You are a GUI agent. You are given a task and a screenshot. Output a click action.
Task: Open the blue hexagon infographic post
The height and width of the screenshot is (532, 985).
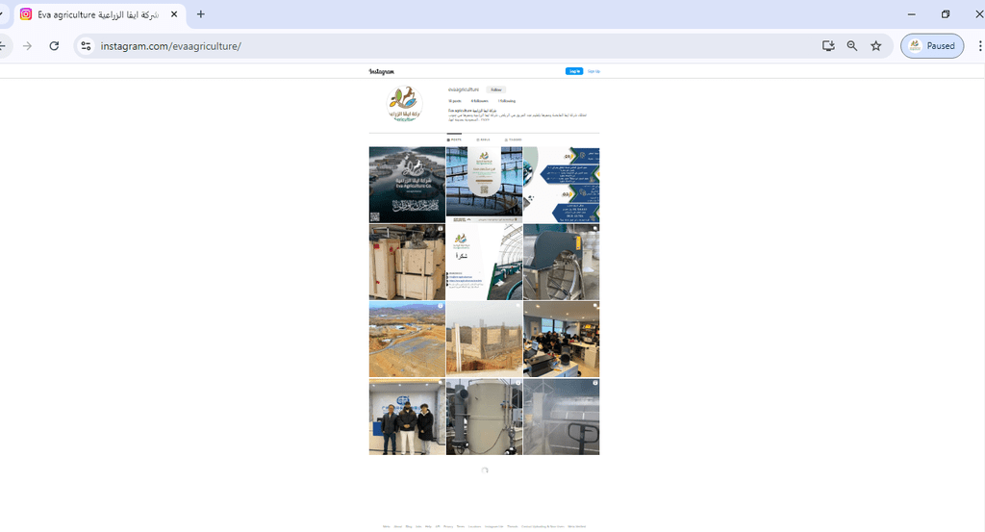click(x=562, y=185)
